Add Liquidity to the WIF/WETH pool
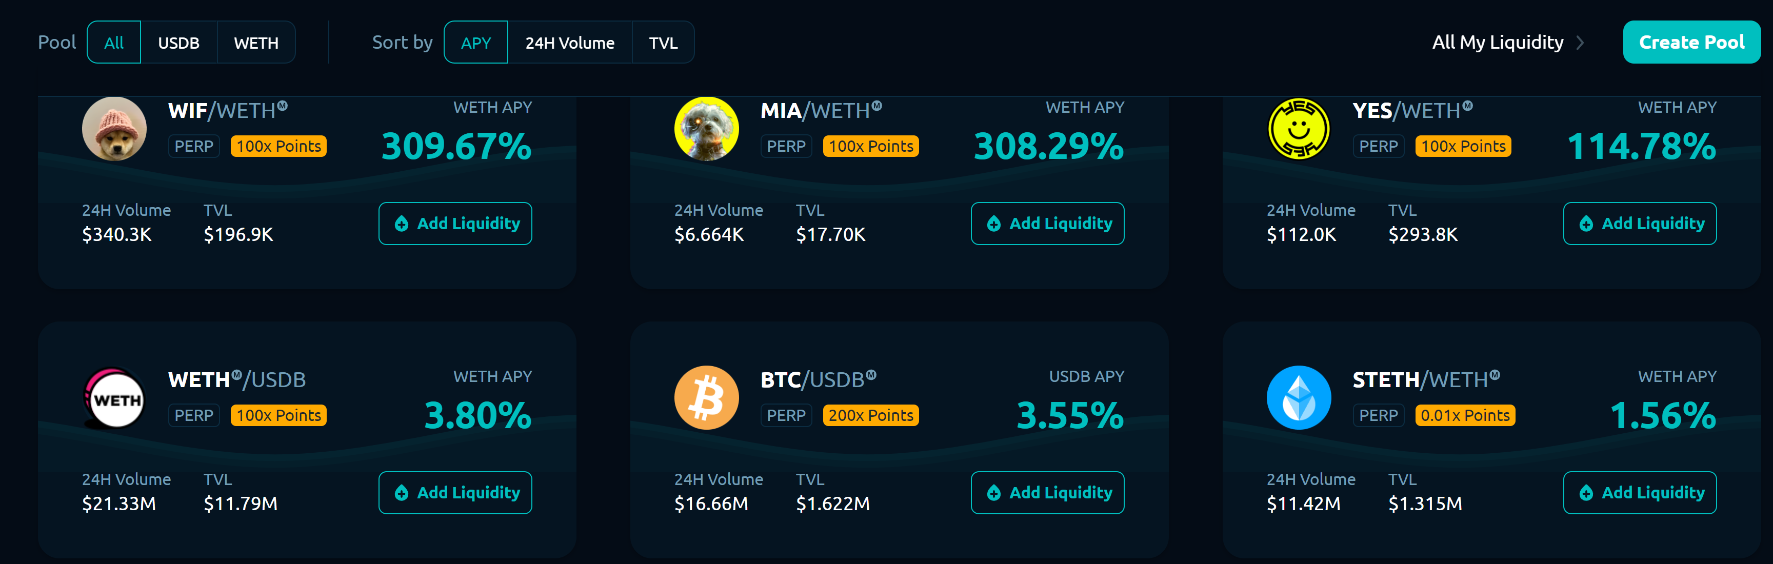1773x564 pixels. (455, 224)
